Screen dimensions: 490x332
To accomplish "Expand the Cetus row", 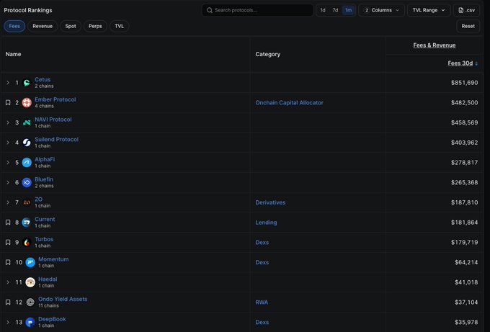I will pos(8,83).
